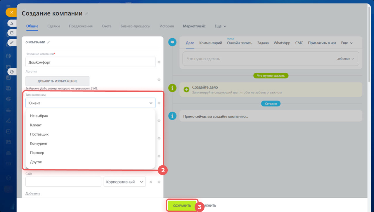
Task: Open gear settings for Тип компании field
Action: click(x=159, y=103)
